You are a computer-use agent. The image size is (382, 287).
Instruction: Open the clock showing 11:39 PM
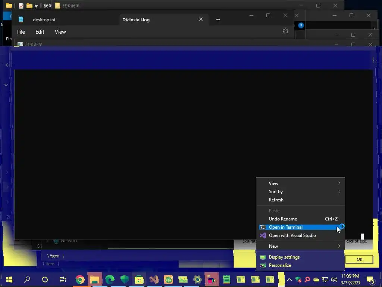pos(350,280)
